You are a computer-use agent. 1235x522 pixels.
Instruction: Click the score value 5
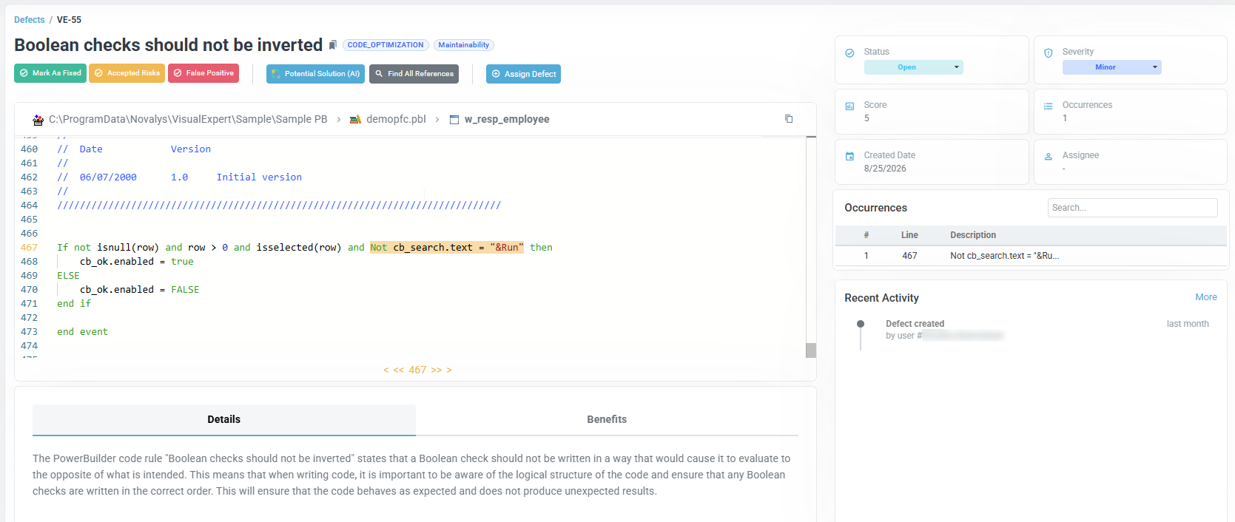(866, 118)
